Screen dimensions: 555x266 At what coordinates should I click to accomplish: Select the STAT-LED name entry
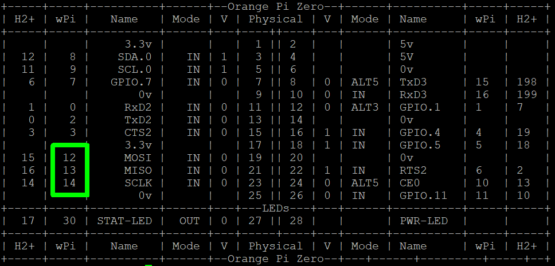pos(124,221)
